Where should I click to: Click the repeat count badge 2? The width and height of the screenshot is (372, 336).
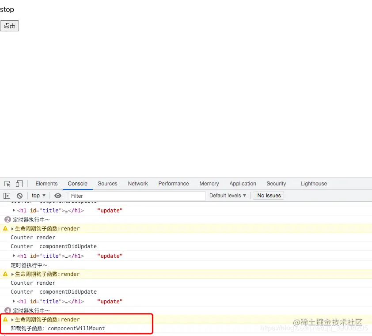[x=8, y=219]
